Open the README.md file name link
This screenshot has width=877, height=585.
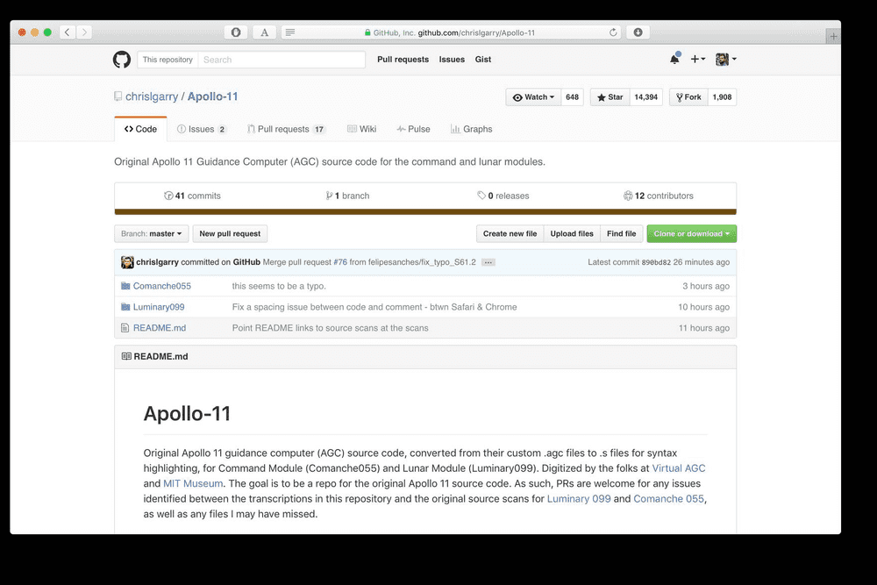(160, 328)
